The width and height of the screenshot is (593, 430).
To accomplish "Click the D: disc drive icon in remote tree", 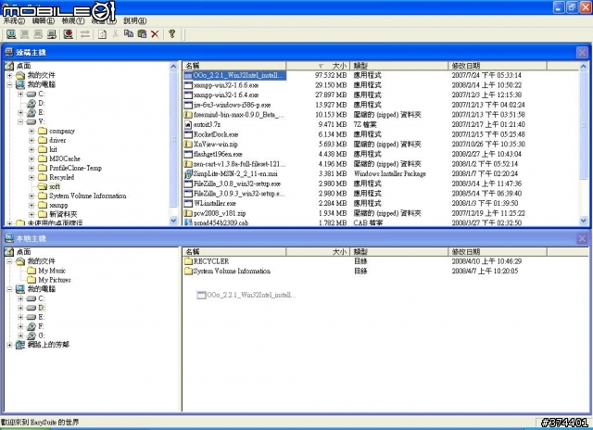I will pyautogui.click(x=32, y=103).
